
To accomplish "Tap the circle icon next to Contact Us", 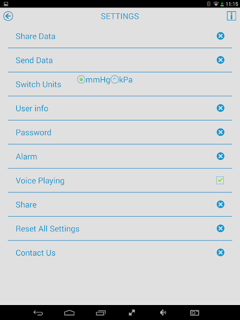I will tap(221, 252).
